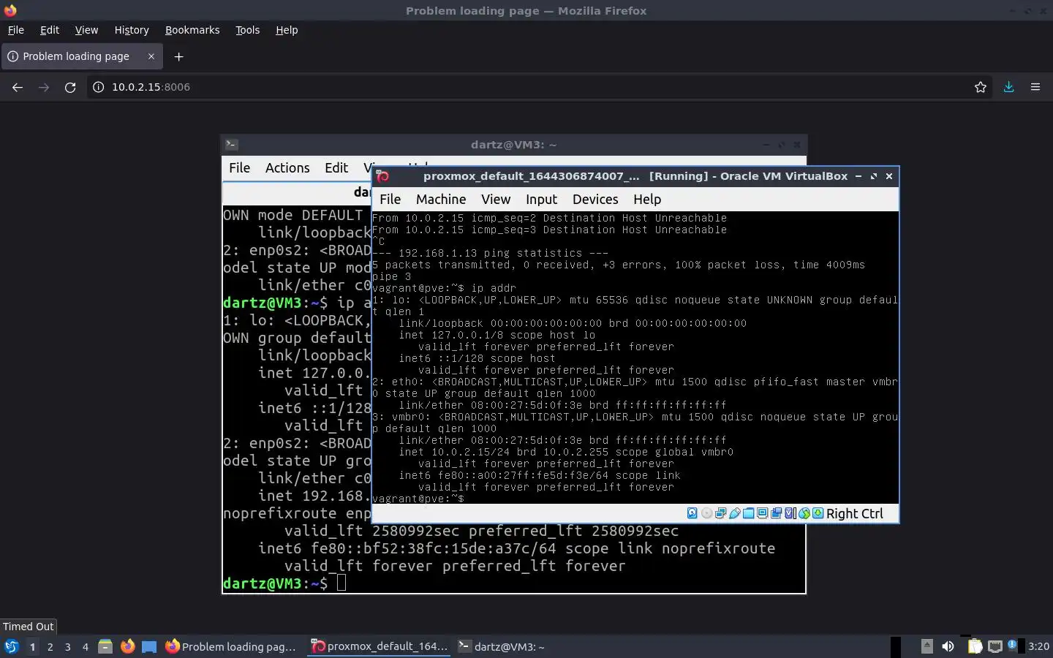Click the keyboard capture arrow icon beside Right Ctrl

coord(818,513)
